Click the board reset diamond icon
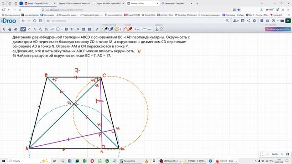292x164 pixels. click(35, 21)
